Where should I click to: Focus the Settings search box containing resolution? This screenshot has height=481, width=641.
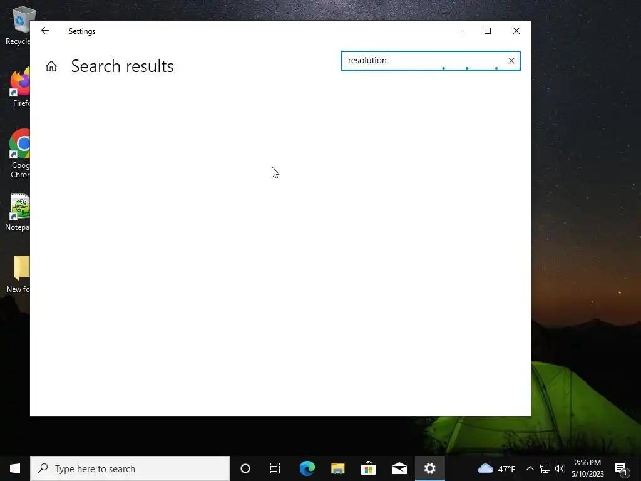[430, 61]
